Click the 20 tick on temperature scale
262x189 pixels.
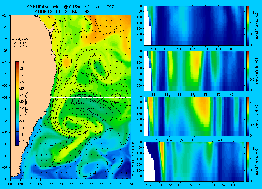tap(22, 121)
